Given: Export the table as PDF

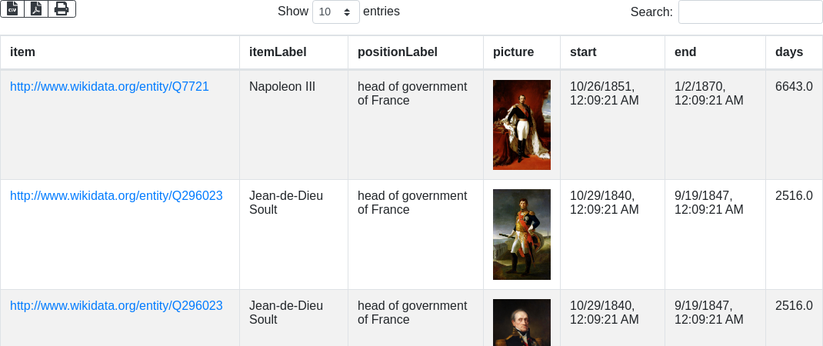Looking at the screenshot, I should 36,8.
